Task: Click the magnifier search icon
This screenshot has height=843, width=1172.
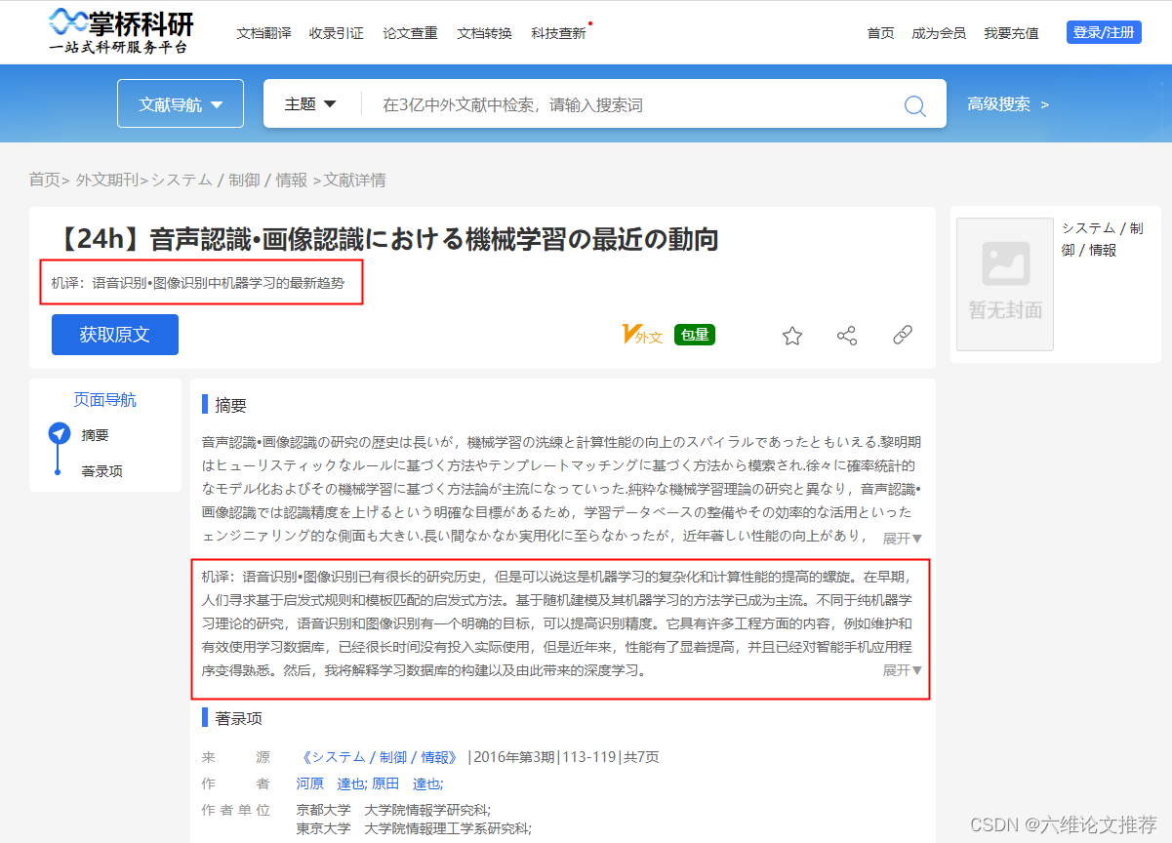Action: tap(914, 105)
